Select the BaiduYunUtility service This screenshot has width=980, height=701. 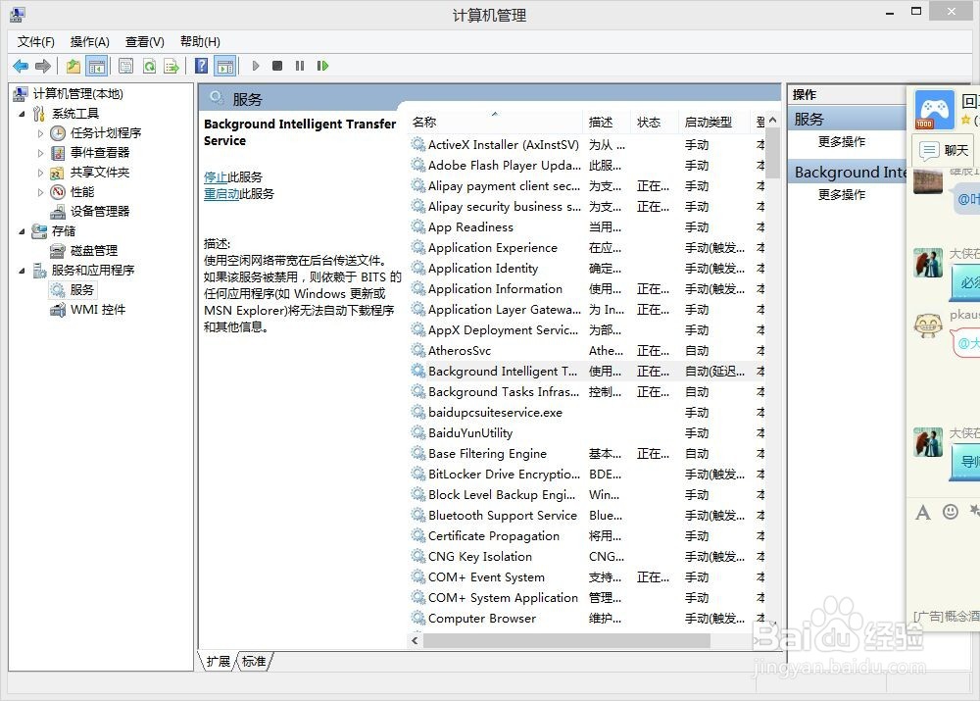tap(587, 433)
